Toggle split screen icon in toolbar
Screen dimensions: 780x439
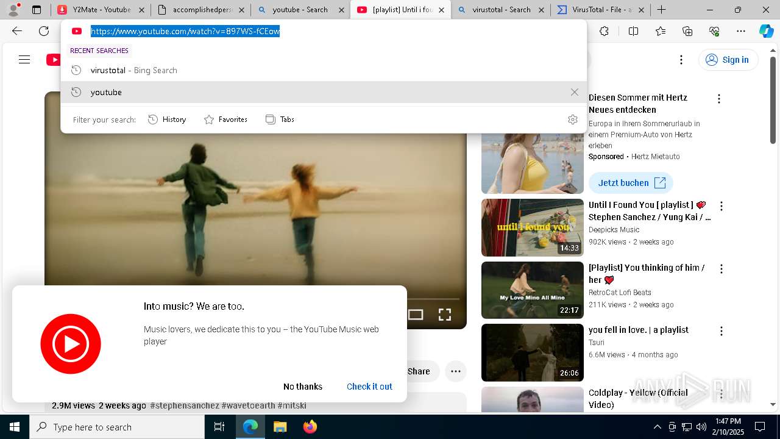point(633,31)
